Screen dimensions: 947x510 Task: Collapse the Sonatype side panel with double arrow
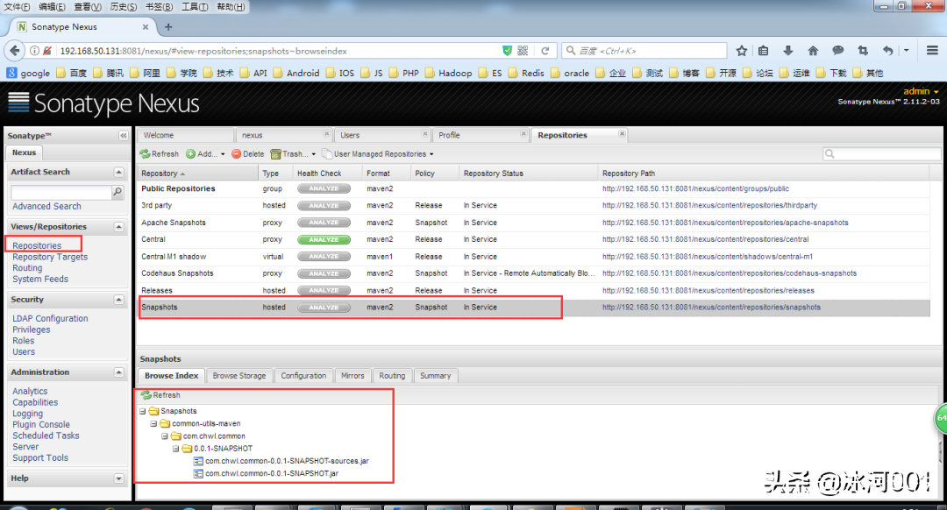pos(124,136)
